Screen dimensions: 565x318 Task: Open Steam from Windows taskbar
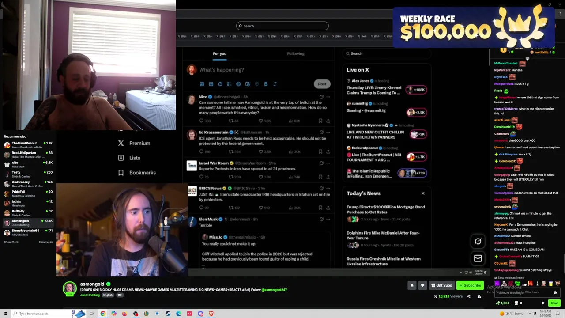pos(168,314)
